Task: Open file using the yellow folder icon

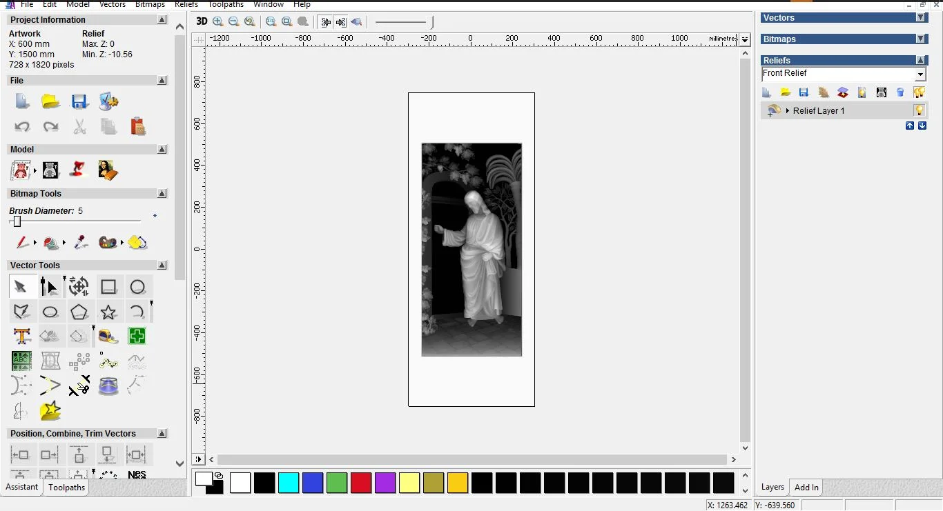Action: click(x=50, y=102)
